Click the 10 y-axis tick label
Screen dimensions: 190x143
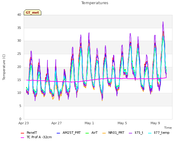pyautogui.click(x=19, y=93)
